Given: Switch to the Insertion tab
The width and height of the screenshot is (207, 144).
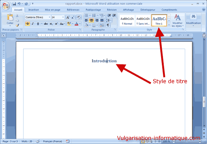Looking at the screenshot, I should click(33, 10).
